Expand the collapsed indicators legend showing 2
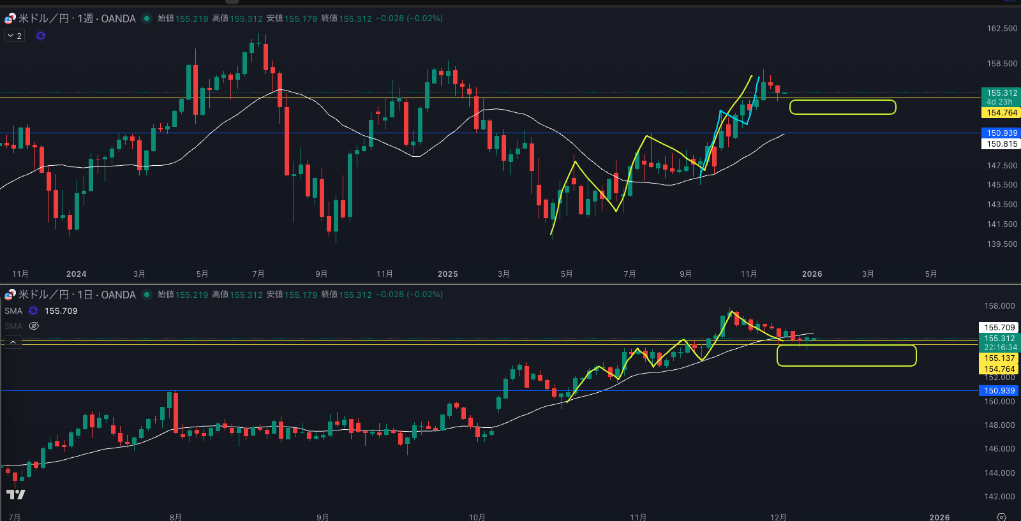Screen dimensions: 1021x521 pyautogui.click(x=15, y=36)
